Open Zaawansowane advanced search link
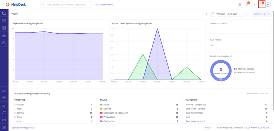This screenshot has width=274, height=131. pos(104,5)
